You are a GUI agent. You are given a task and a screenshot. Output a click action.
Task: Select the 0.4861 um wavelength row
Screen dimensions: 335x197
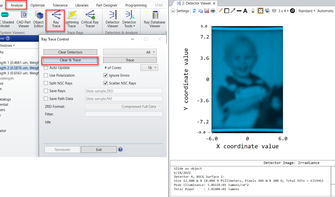(x=19, y=62)
